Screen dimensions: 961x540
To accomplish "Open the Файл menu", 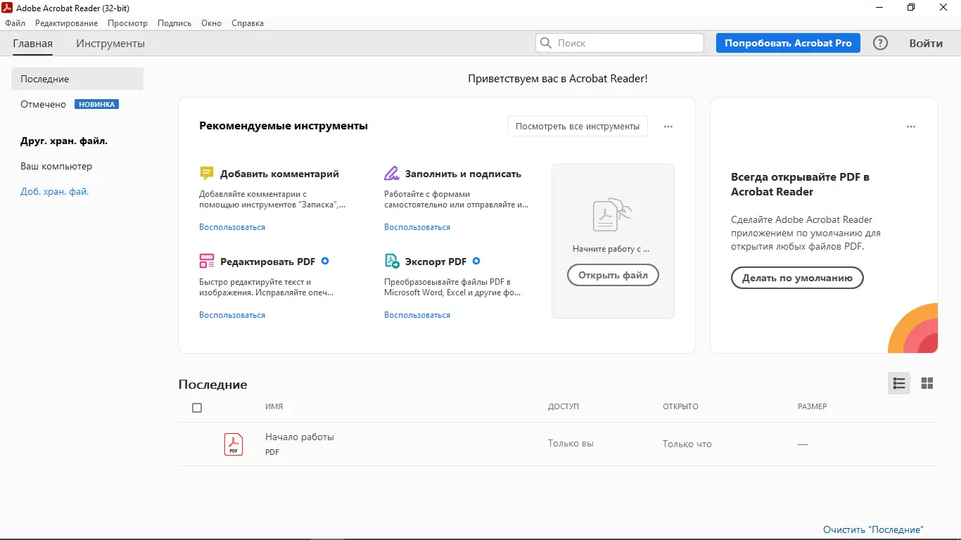I will tap(14, 22).
